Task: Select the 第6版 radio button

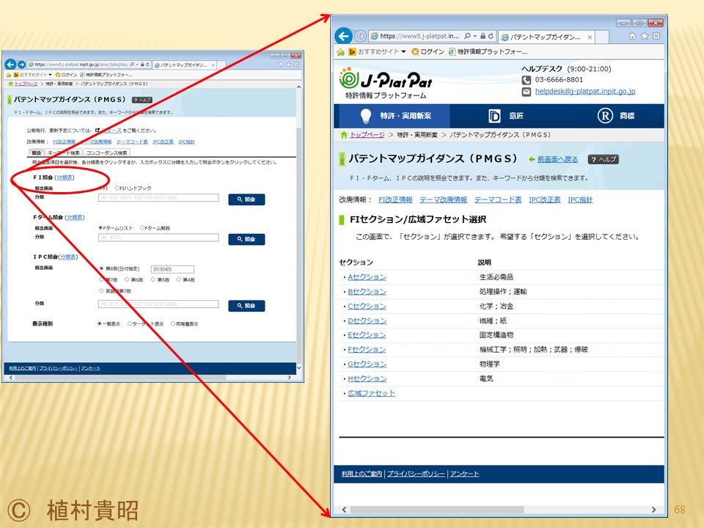Action: pos(127,279)
